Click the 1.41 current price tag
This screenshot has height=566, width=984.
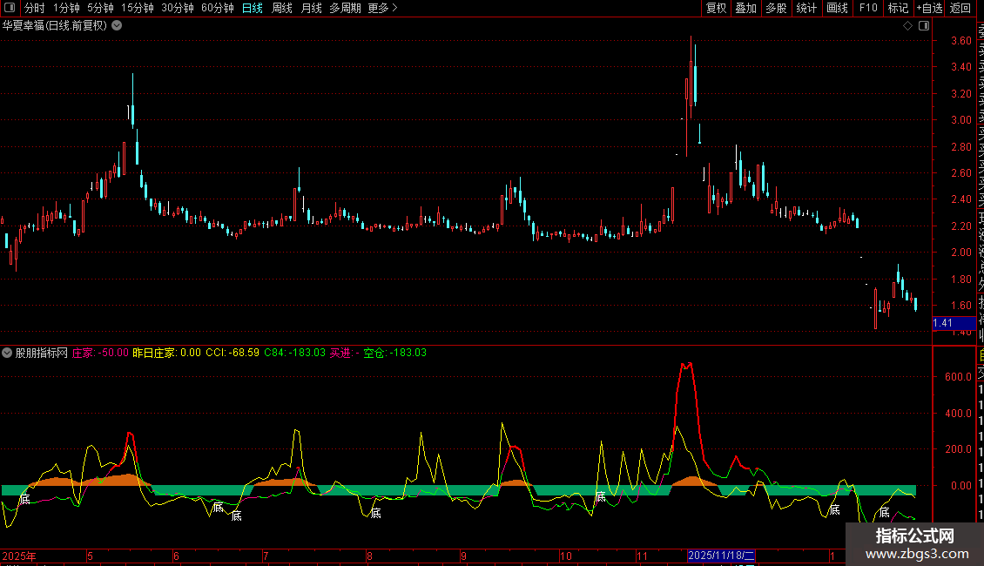954,323
